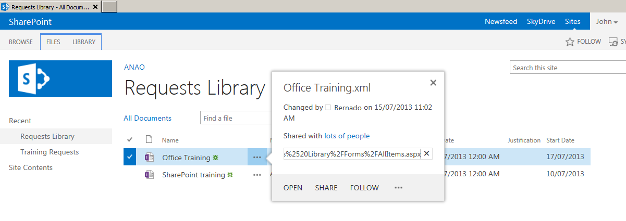Click the Sync icon in the ribbon

[x=613, y=42]
